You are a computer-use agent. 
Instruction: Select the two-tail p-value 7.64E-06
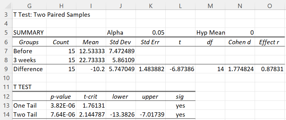click(x=61, y=114)
